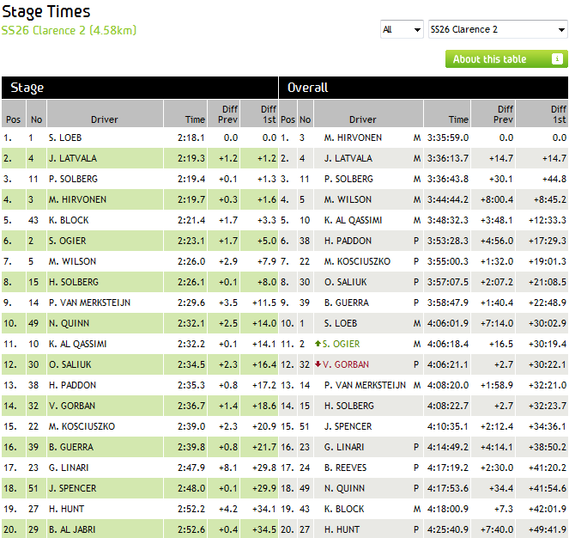This screenshot has width=569, height=538.
Task: Click G. LINARI in the stage results
Action: [69, 468]
